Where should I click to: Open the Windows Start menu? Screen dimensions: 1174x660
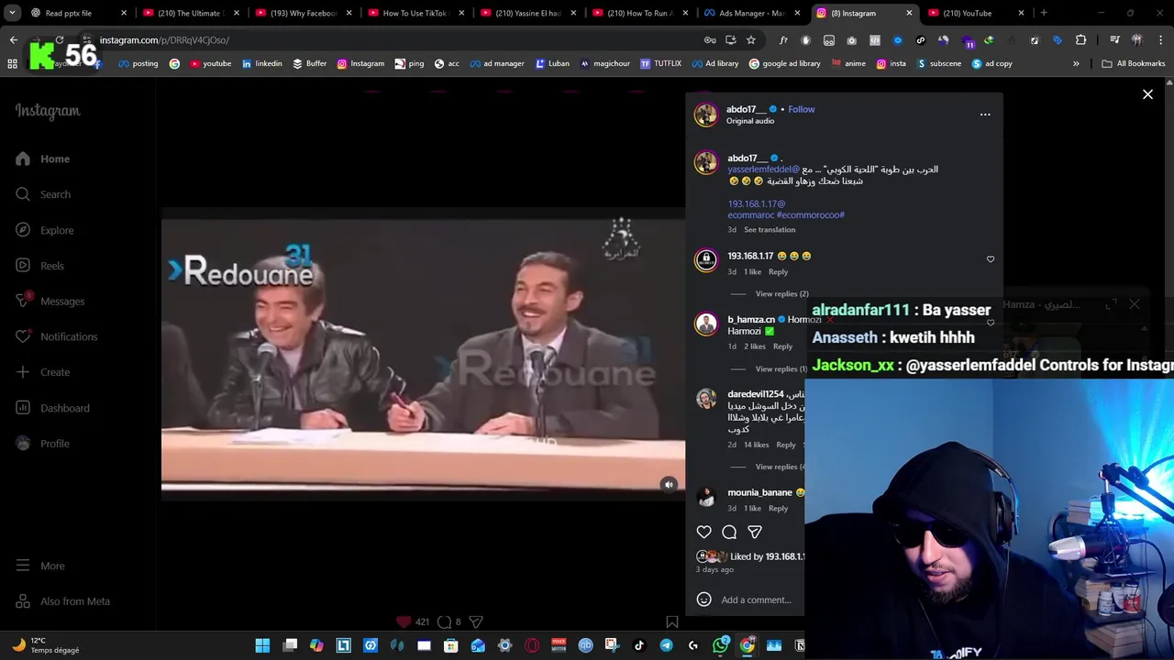[x=262, y=645]
